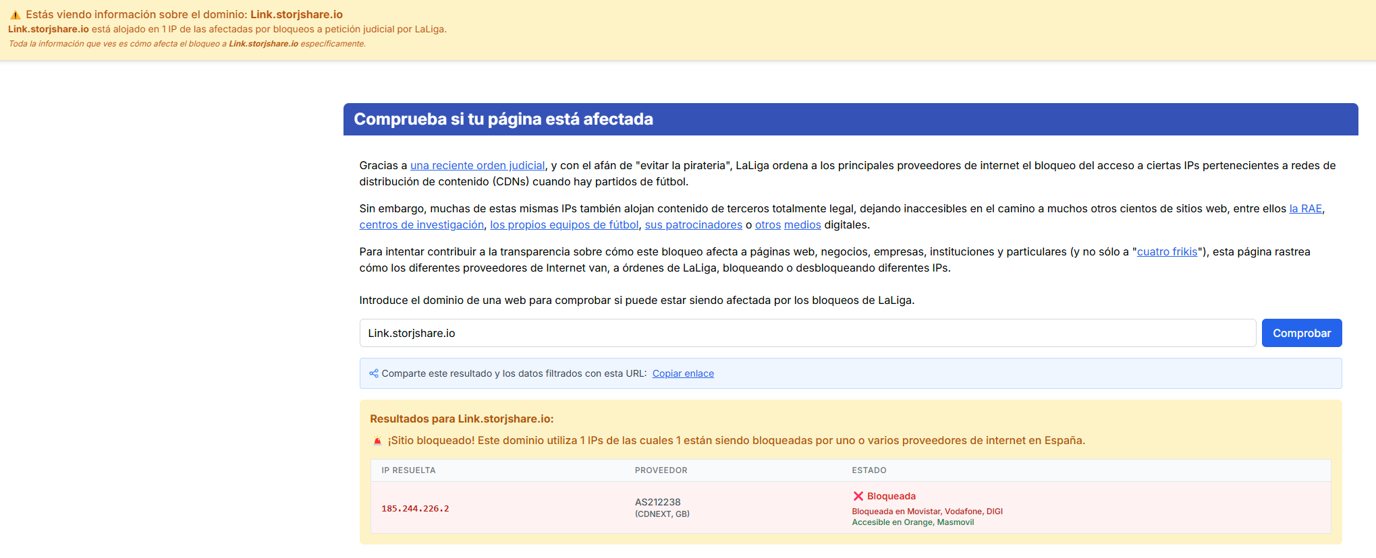Click the 'ESTADO' column header
1376x558 pixels.
tap(869, 470)
